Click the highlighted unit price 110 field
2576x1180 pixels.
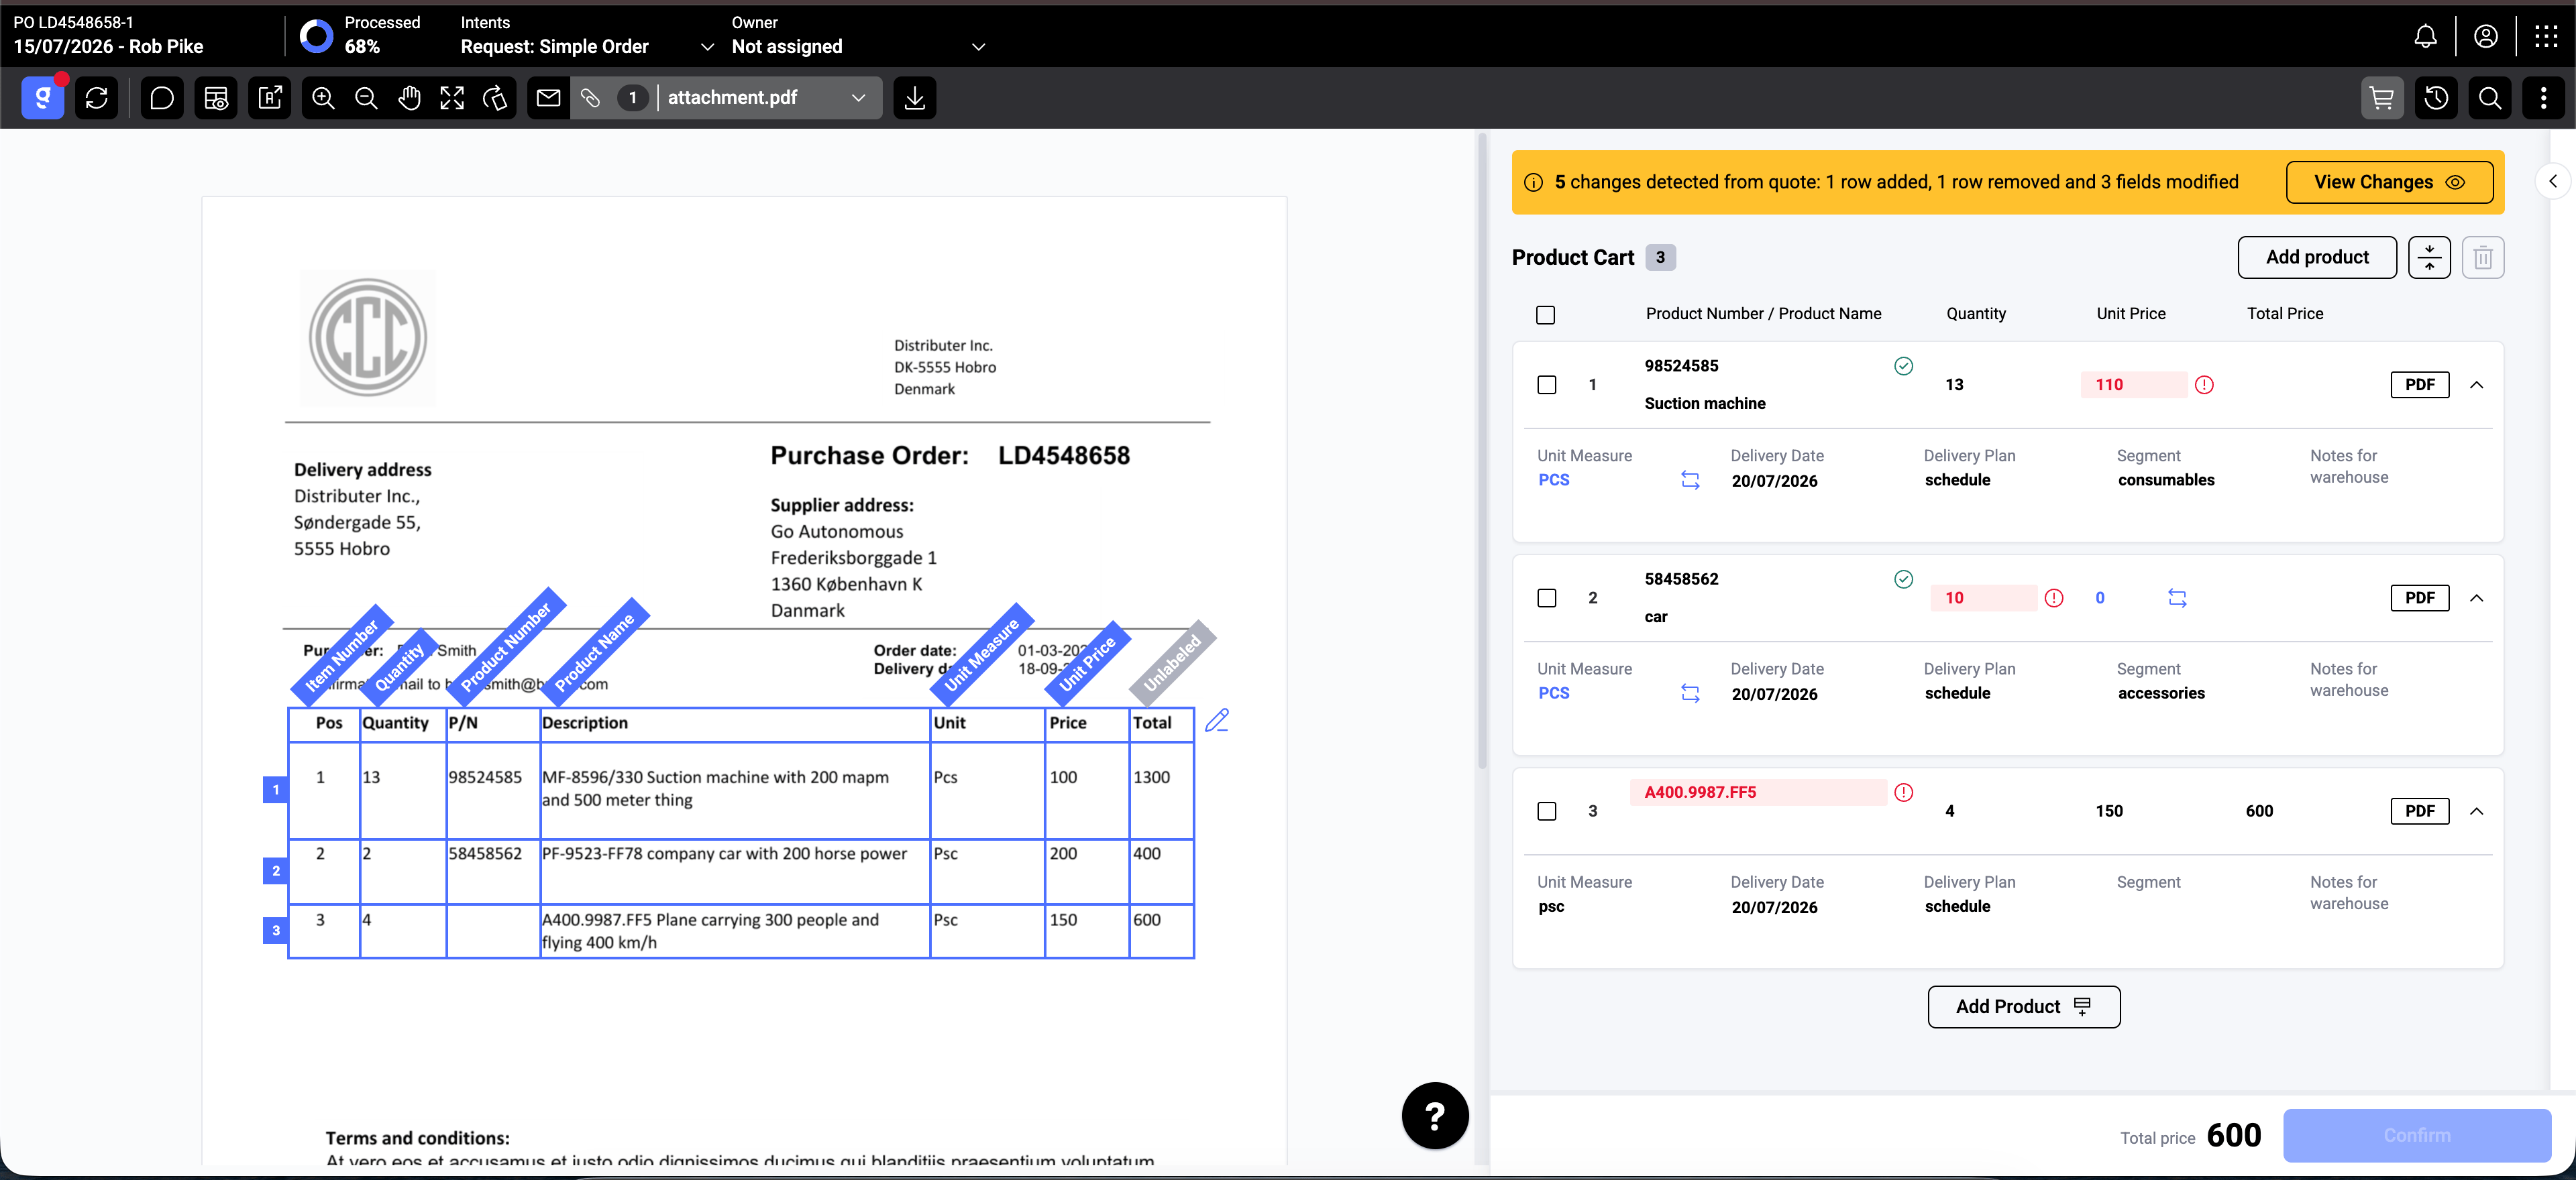[2133, 385]
